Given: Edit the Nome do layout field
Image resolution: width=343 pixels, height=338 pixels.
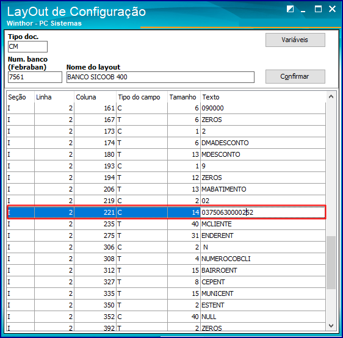Looking at the screenshot, I should point(161,77).
